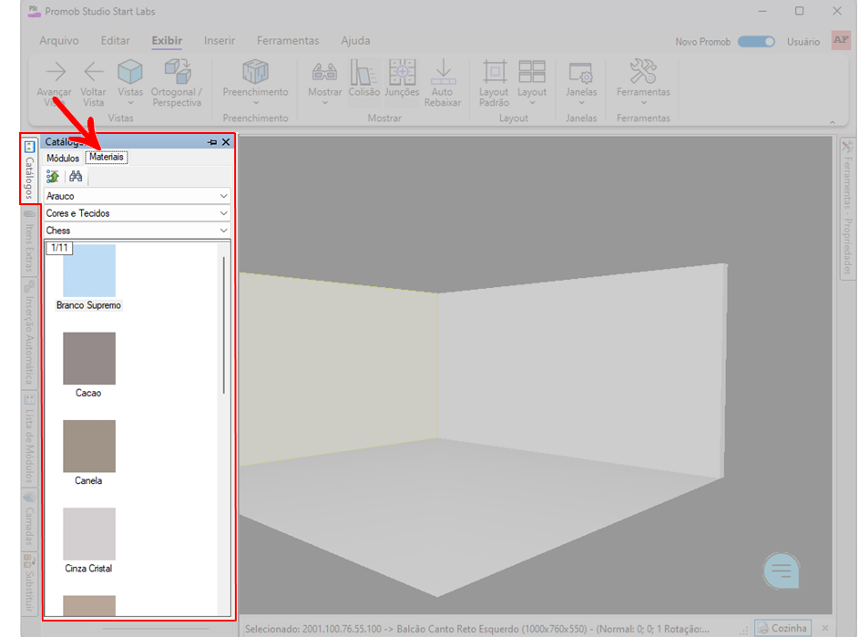
Task: Select the Branco Supremo swatch
Action: (x=89, y=271)
